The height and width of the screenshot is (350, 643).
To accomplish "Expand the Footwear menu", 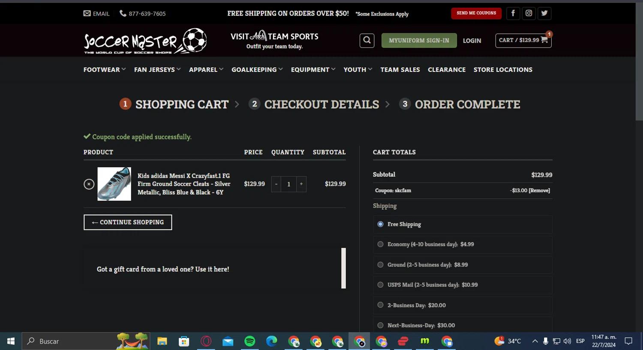I will click(105, 69).
